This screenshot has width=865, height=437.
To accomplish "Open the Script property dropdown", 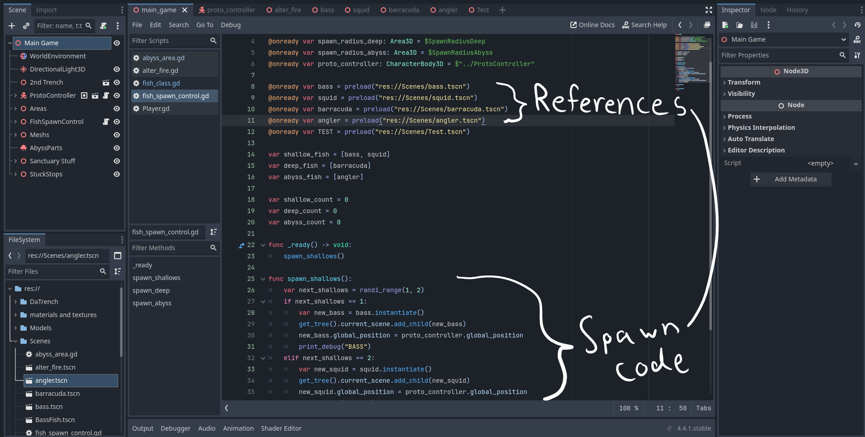I will coord(855,163).
